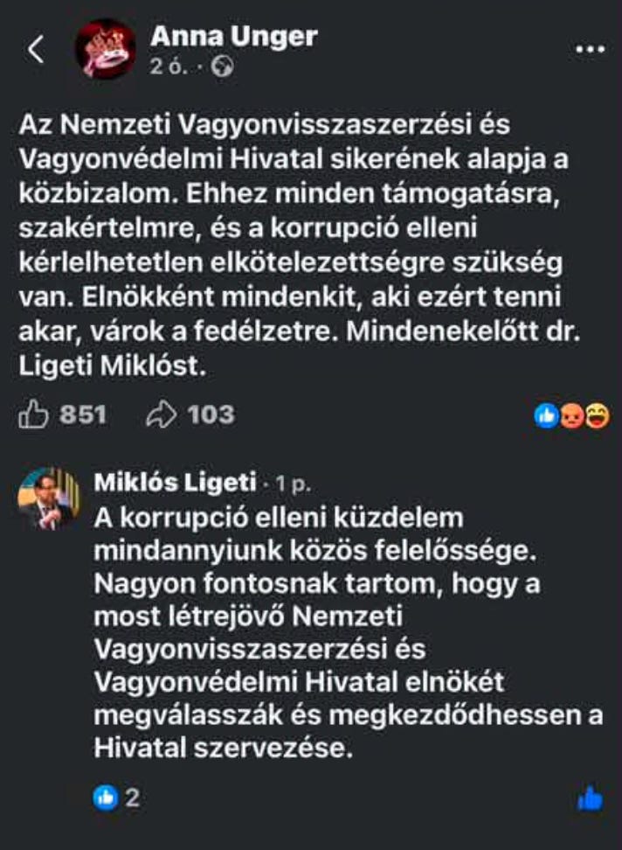The image size is (622, 850).
Task: Select Miklós Ligeti's comment text
Action: pos(348,632)
